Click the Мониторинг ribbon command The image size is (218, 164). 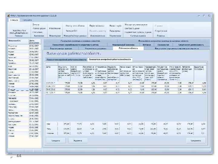pyautogui.click(x=55, y=28)
